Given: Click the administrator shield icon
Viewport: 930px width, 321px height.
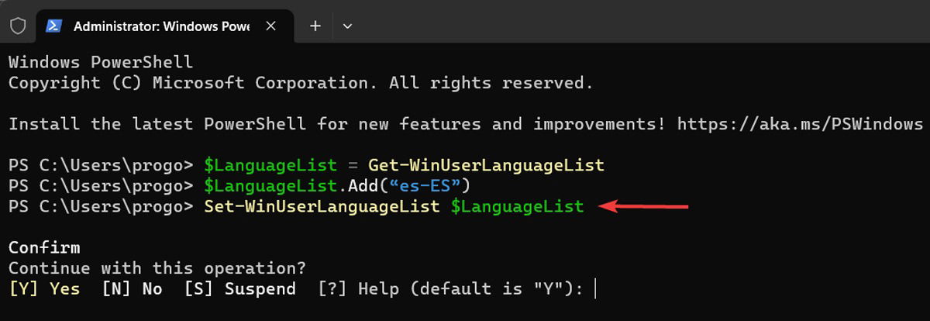Looking at the screenshot, I should (x=17, y=26).
